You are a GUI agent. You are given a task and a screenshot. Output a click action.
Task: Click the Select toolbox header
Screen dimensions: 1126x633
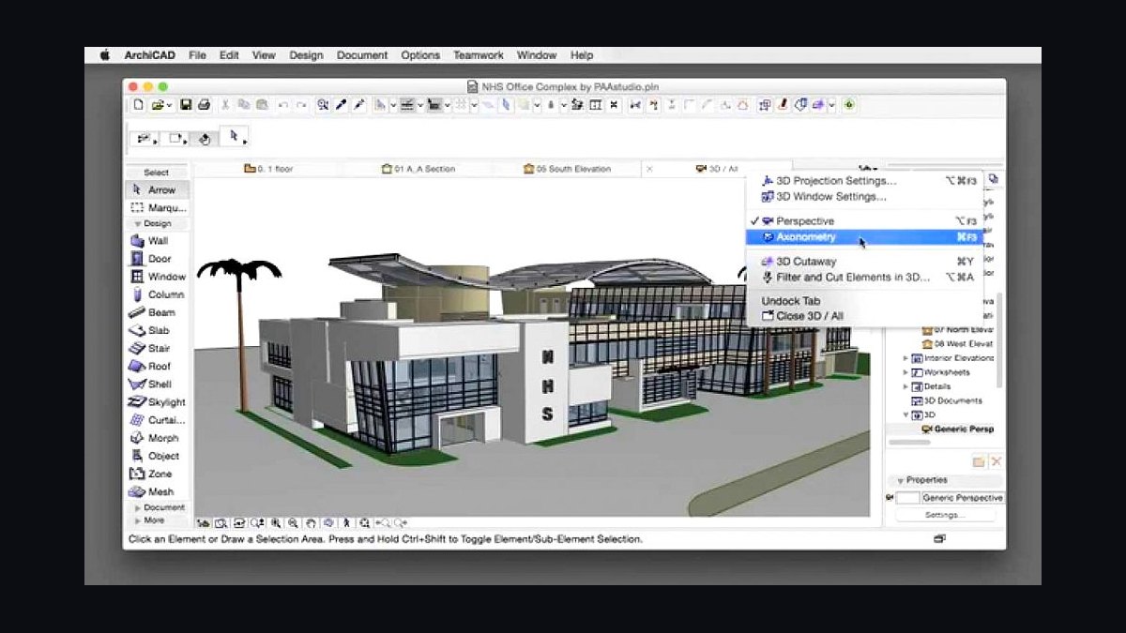point(157,173)
